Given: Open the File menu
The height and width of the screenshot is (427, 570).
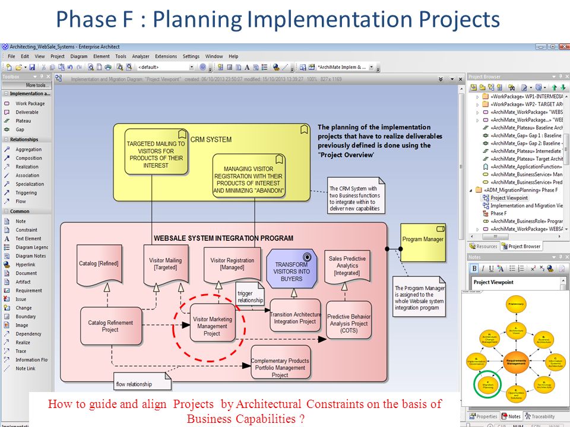Looking at the screenshot, I should pos(12,57).
